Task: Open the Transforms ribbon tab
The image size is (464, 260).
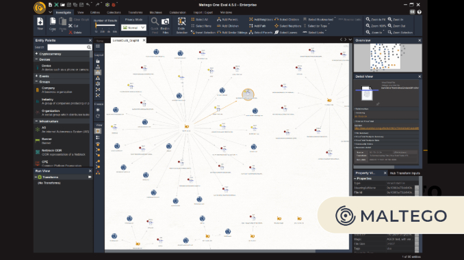Action: click(x=136, y=12)
